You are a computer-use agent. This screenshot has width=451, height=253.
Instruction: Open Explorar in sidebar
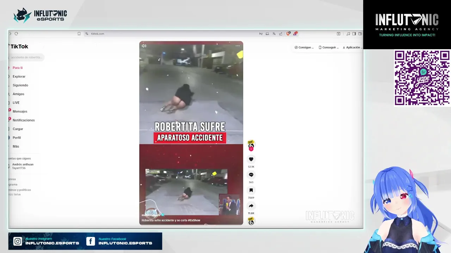pos(19,76)
